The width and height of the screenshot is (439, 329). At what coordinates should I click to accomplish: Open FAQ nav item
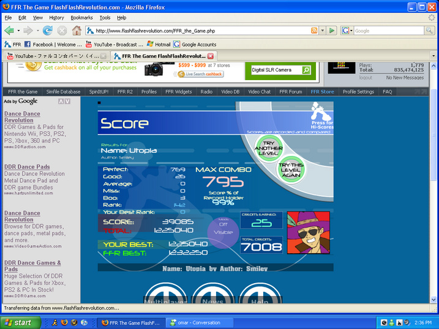(387, 92)
